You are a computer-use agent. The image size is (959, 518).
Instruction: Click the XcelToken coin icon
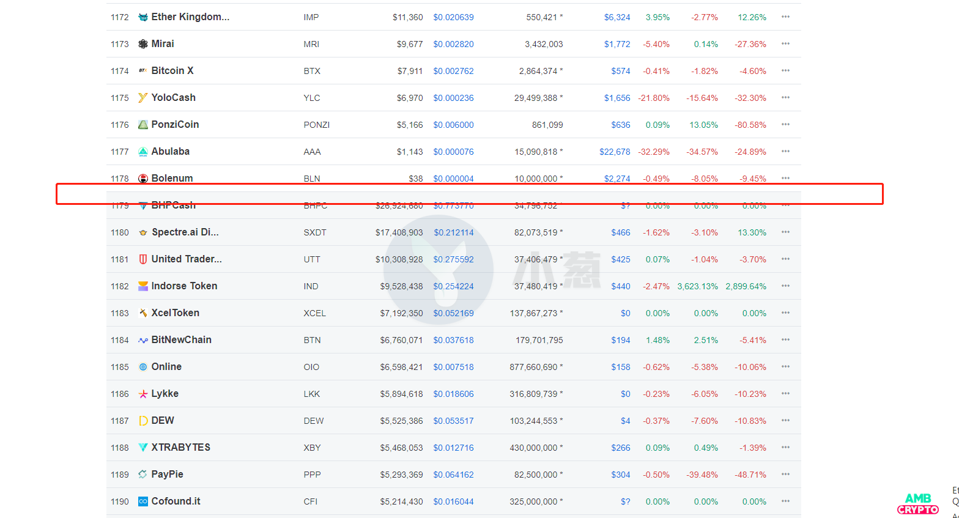[143, 313]
